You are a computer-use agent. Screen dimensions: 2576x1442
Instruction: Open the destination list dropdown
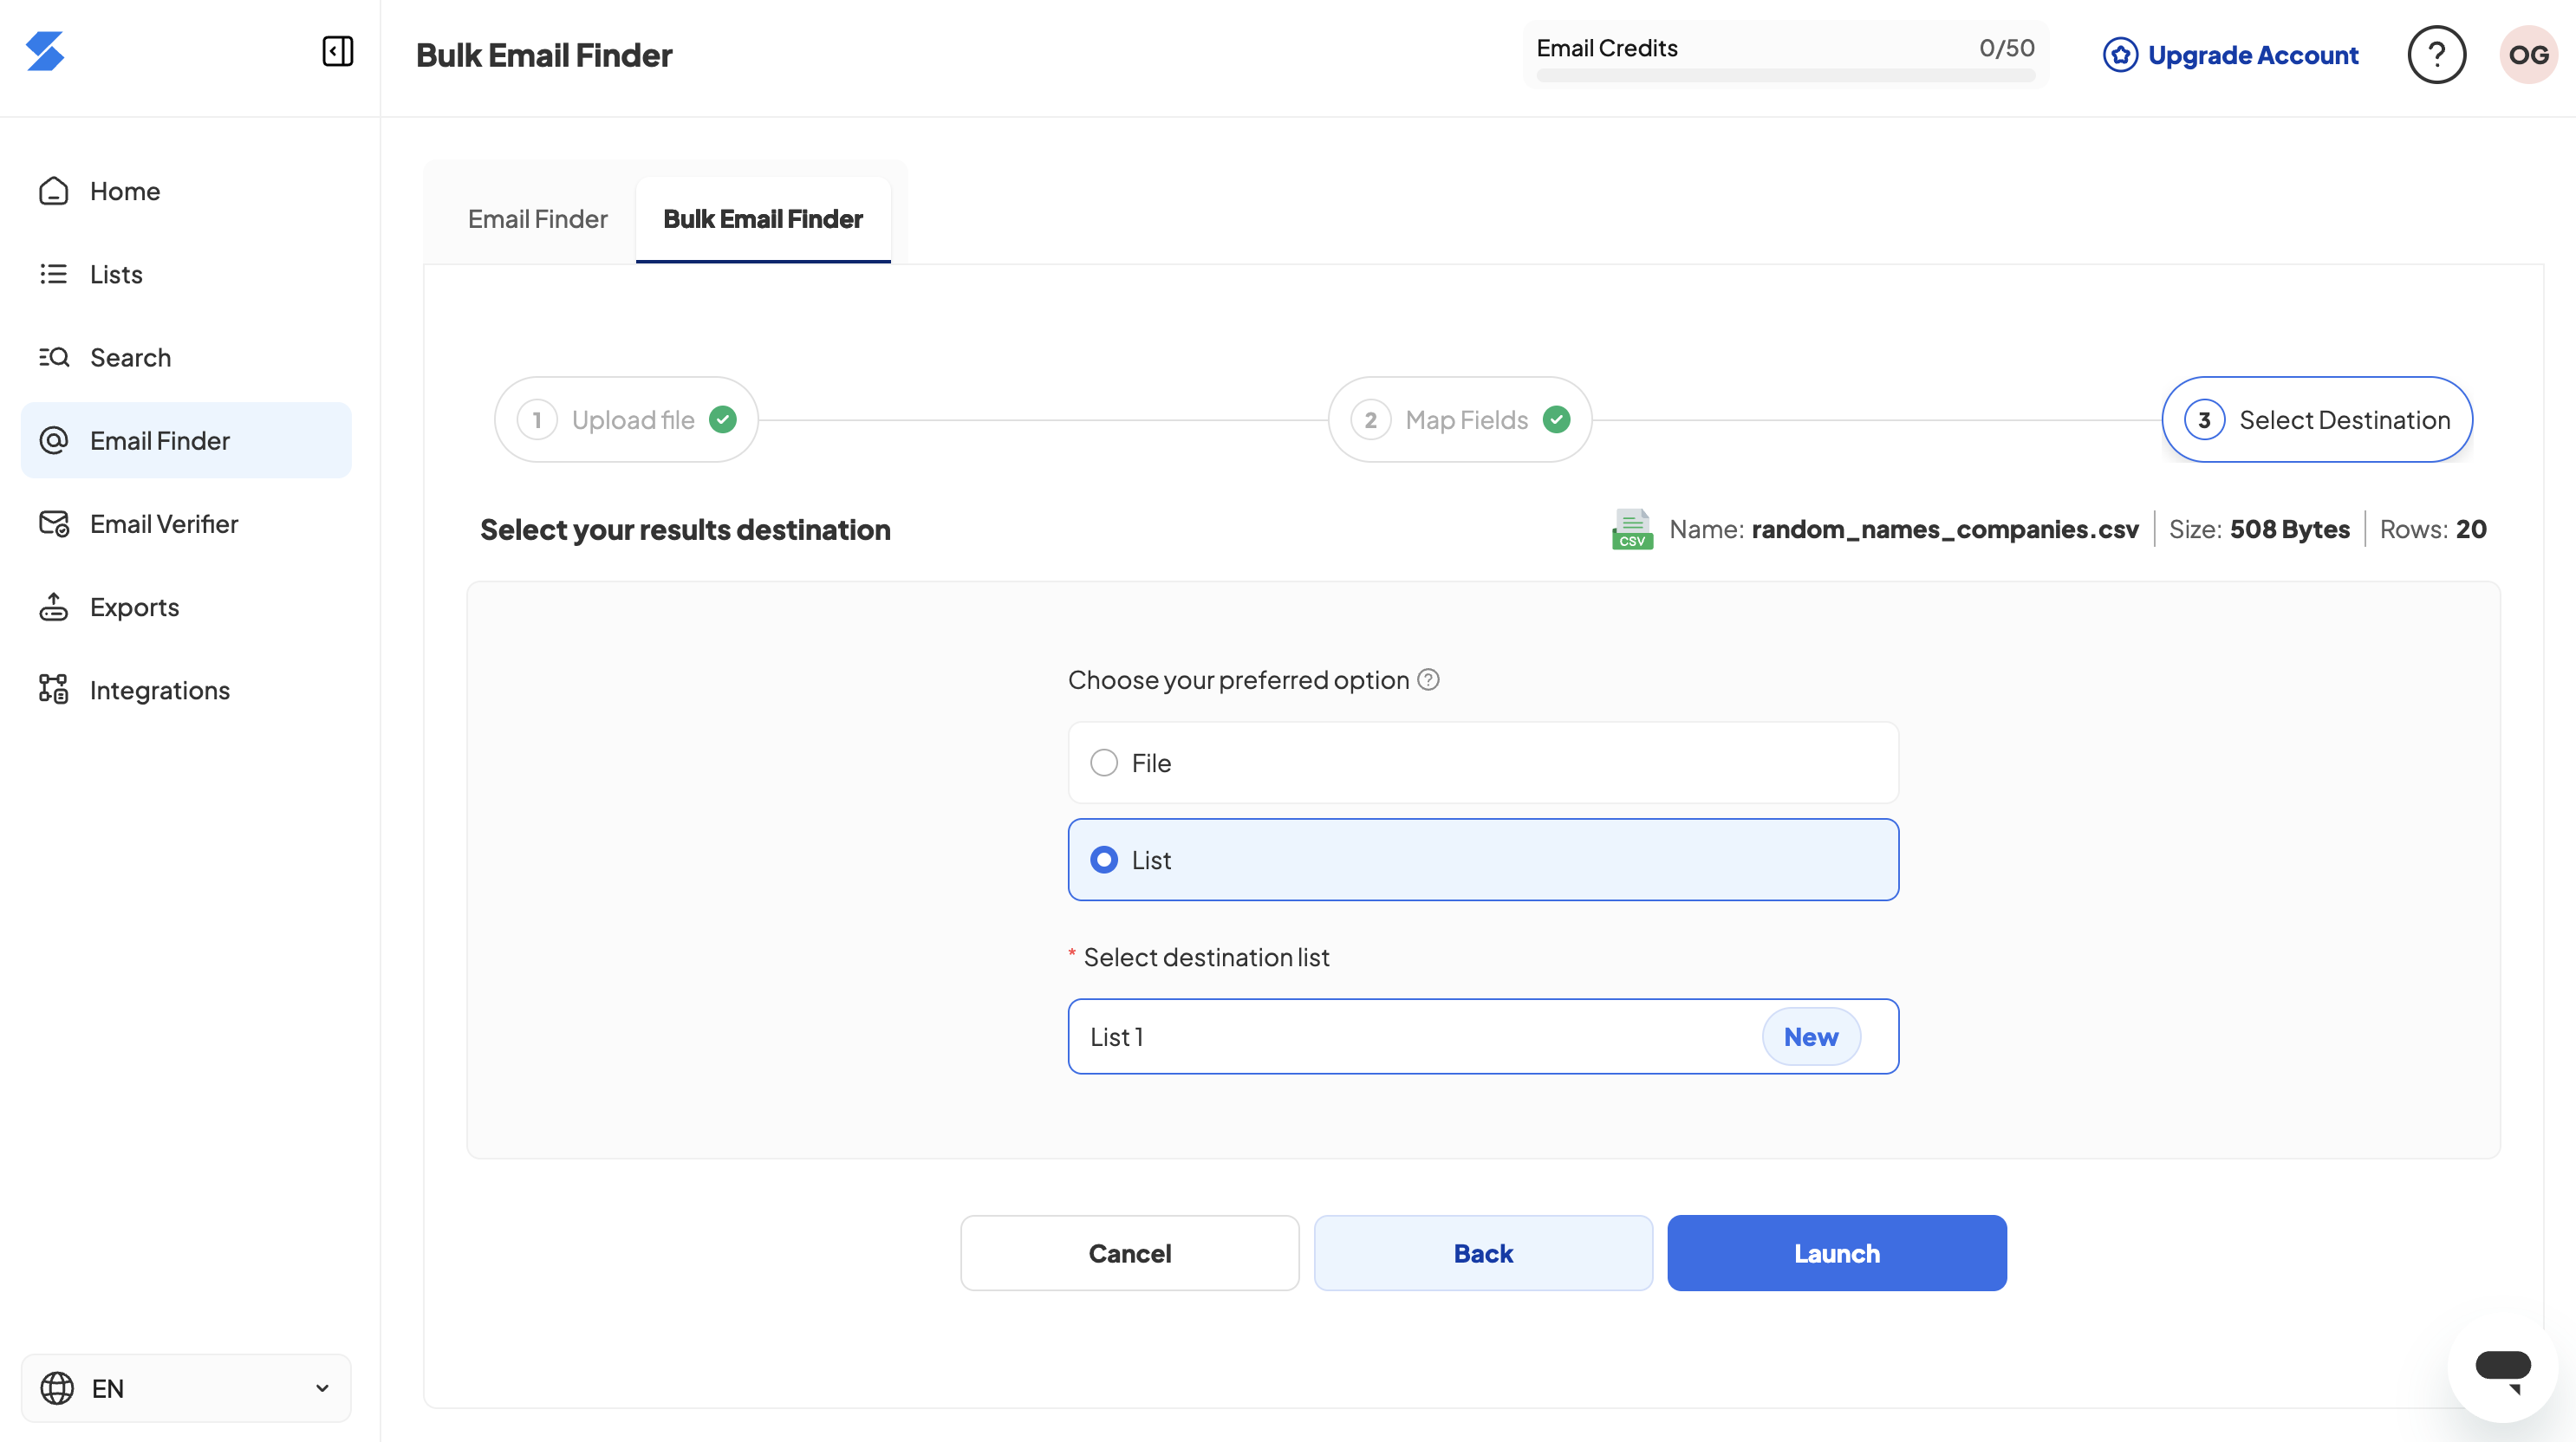click(1483, 1037)
